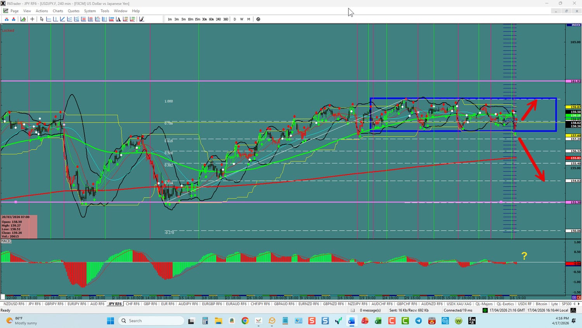582x328 pixels.
Task: Click the chart indicators icon
Action: [23, 19]
